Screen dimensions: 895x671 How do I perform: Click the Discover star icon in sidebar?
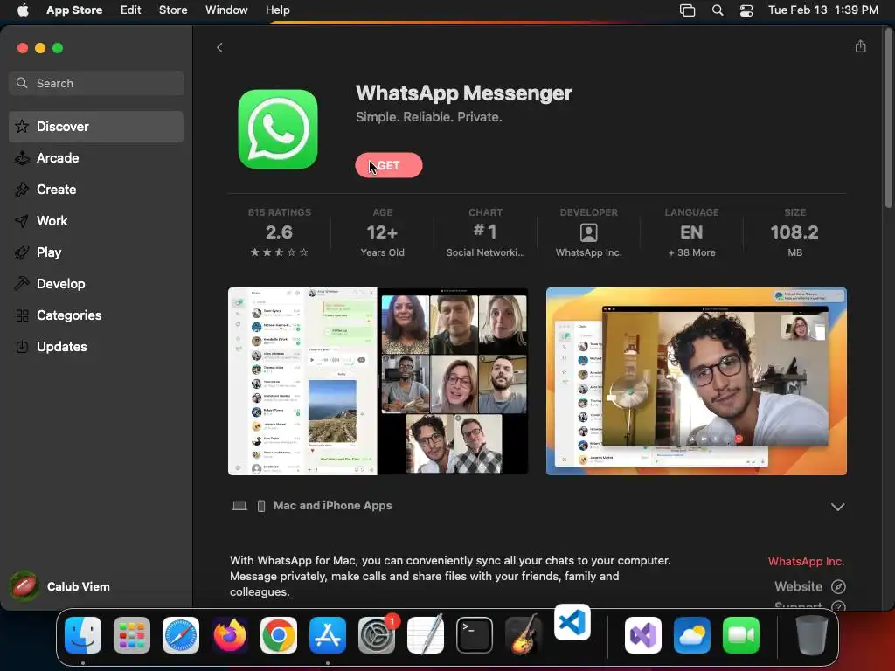(22, 126)
